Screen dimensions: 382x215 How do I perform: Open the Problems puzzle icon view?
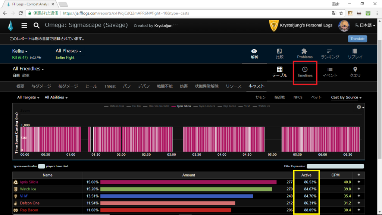tap(304, 54)
